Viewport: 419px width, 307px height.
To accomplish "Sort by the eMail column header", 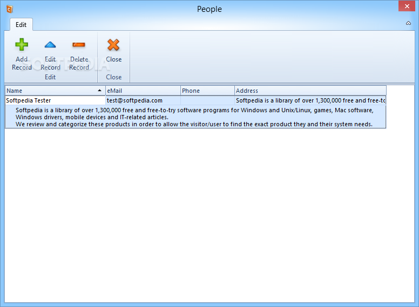I will point(143,91).
